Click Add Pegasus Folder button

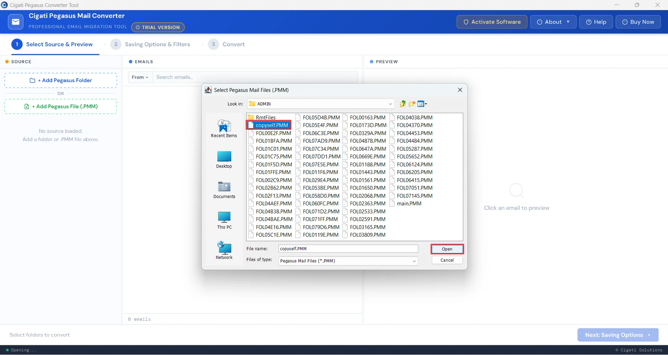tap(61, 80)
